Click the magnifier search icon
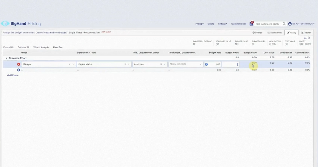This screenshot has width=318, height=167. point(284,24)
